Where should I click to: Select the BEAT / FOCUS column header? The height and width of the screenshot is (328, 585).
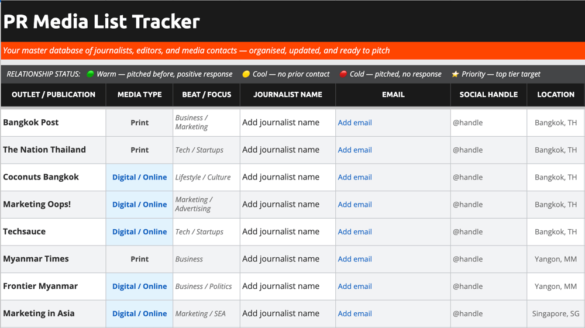207,95
